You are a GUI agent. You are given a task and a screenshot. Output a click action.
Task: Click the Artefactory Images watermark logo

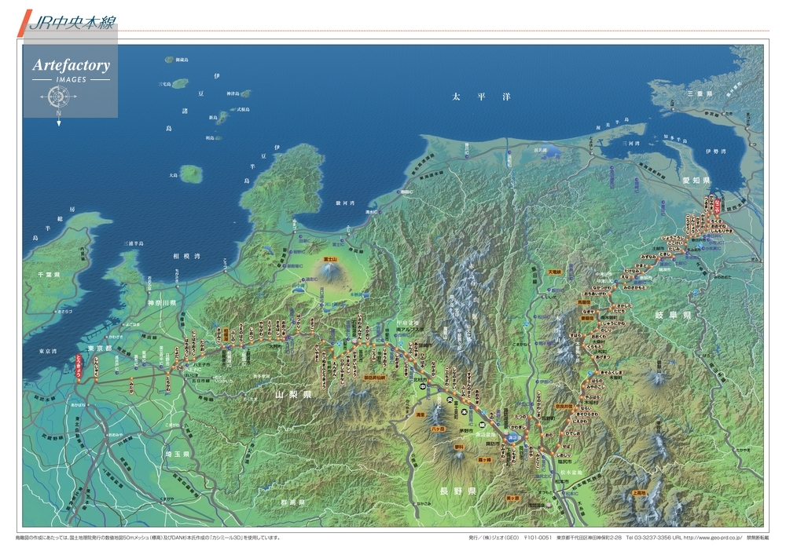point(71,69)
